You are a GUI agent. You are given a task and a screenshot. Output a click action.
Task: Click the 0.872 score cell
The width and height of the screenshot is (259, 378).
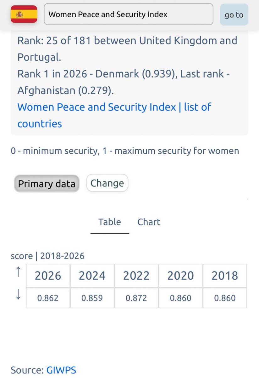click(x=136, y=298)
